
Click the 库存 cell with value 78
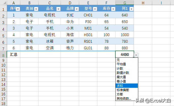point(107,41)
